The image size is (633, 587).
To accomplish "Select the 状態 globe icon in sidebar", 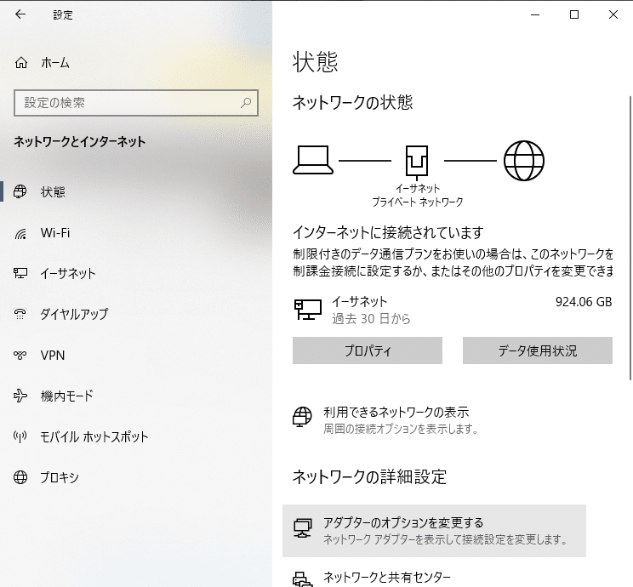I will coord(20,191).
